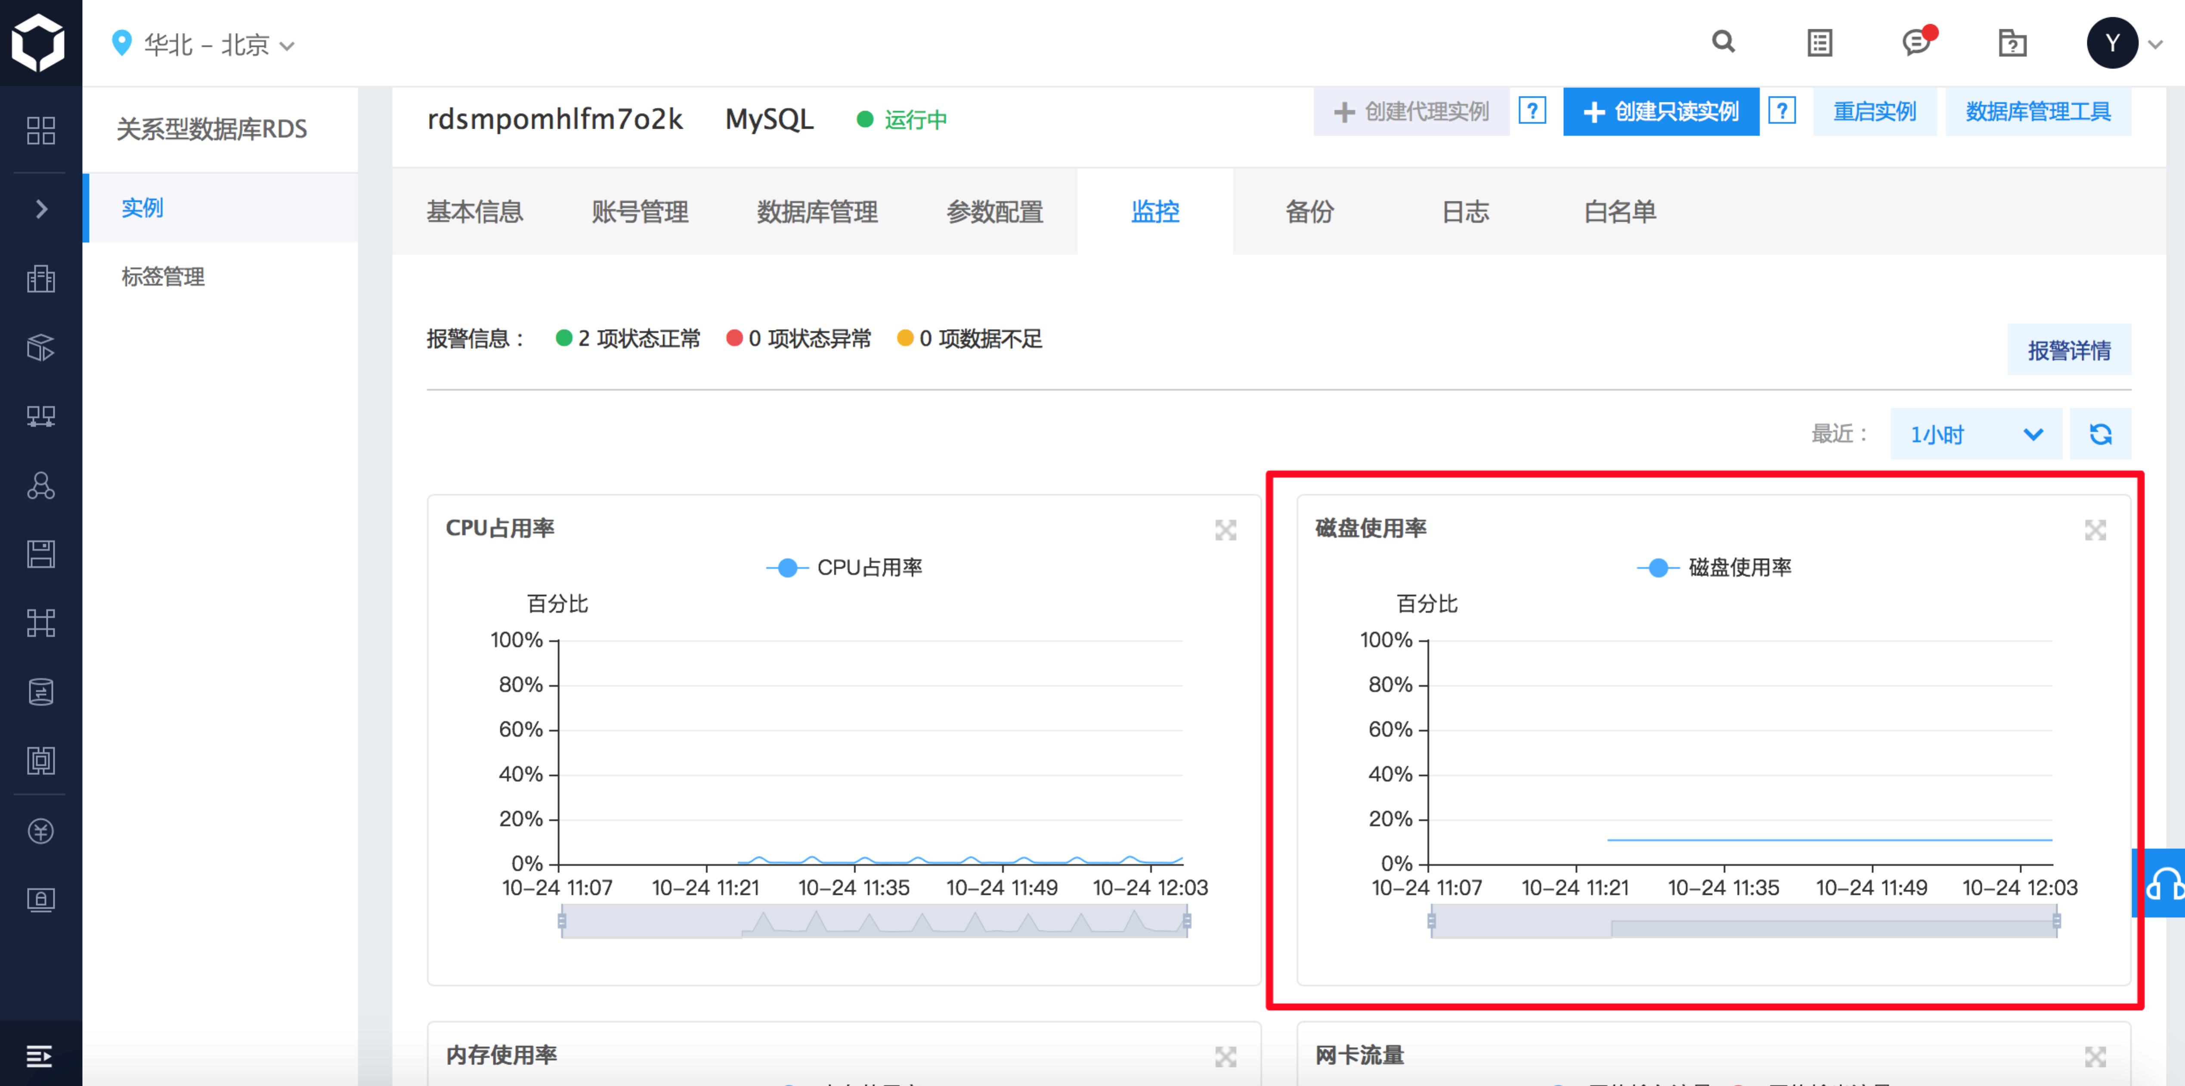This screenshot has height=1086, width=2185.
Task: Open 数据库管理工具
Action: click(2037, 111)
